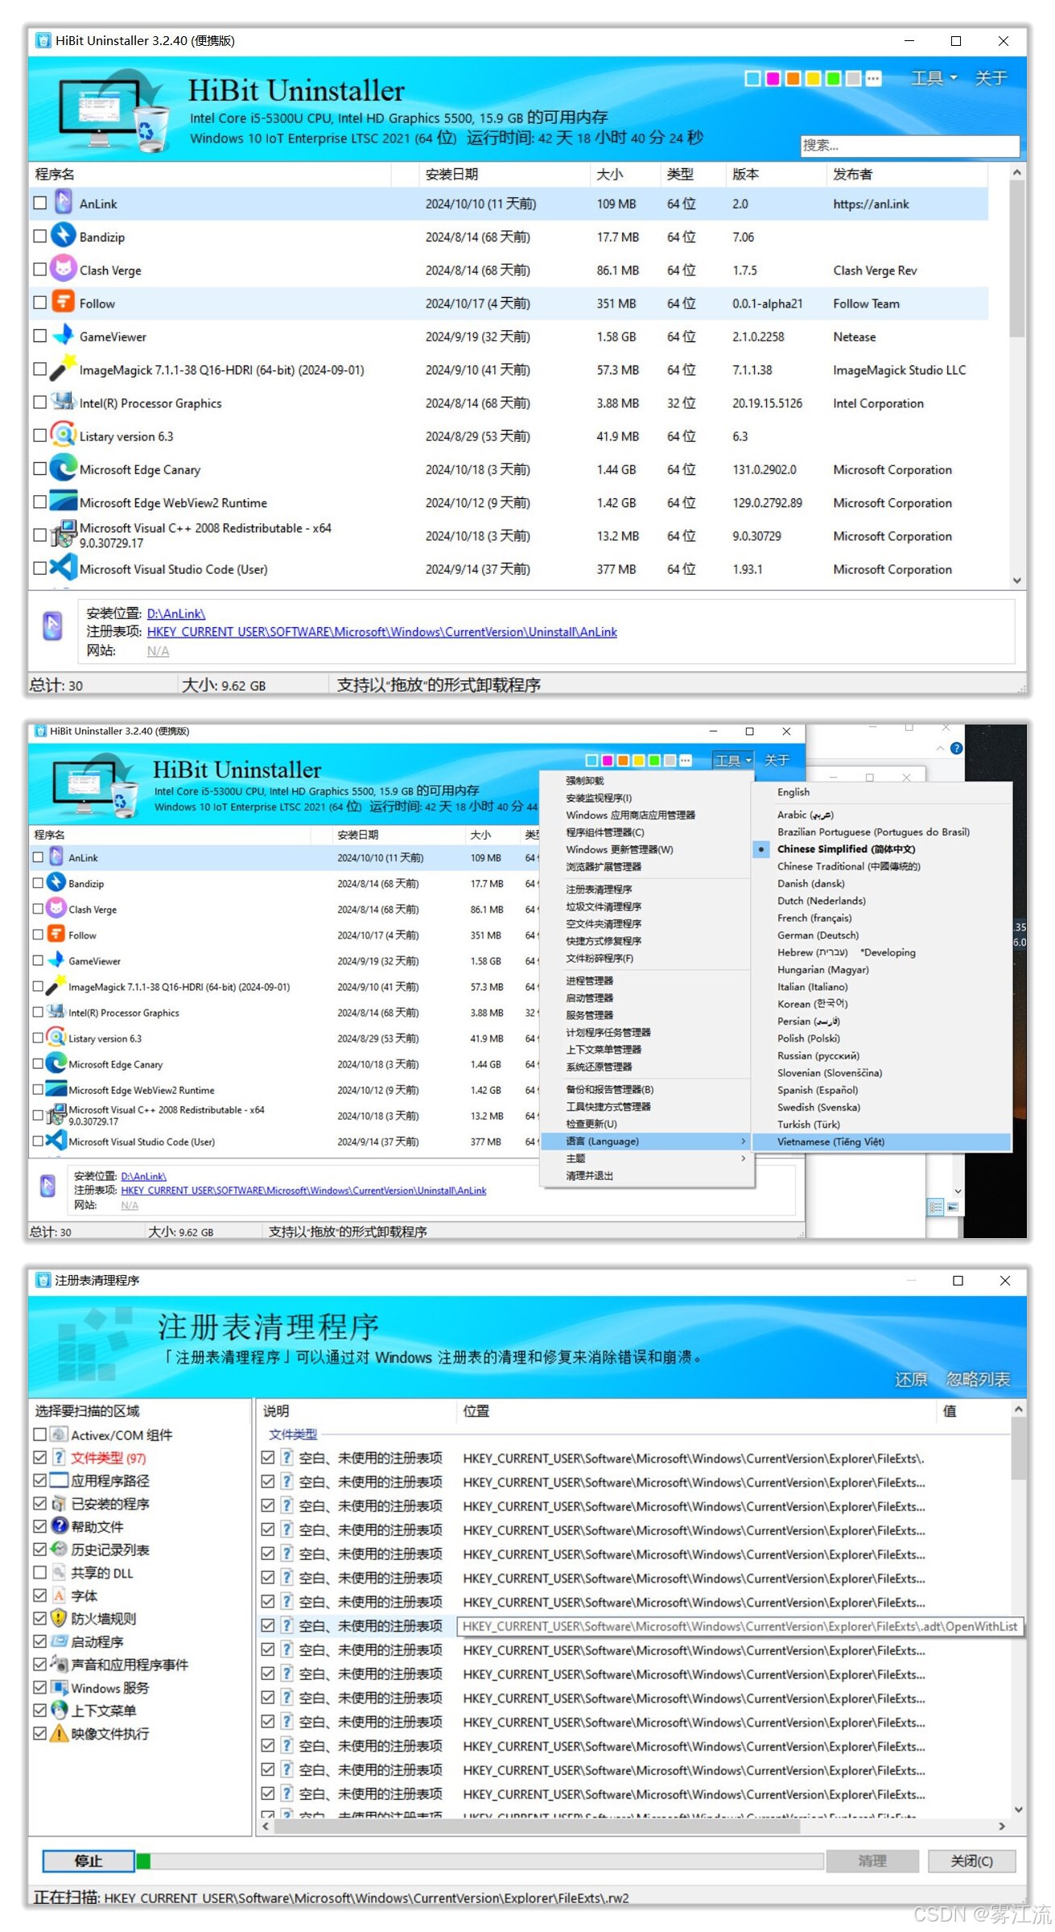Collapse the 文件类型 group header in results

pos(293,1435)
